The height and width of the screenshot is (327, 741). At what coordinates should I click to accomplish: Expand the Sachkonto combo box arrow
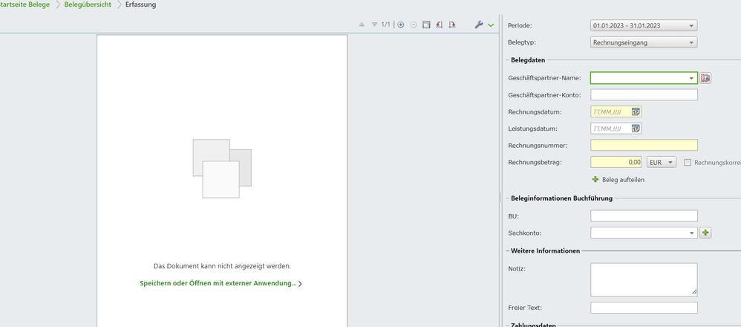click(x=692, y=233)
